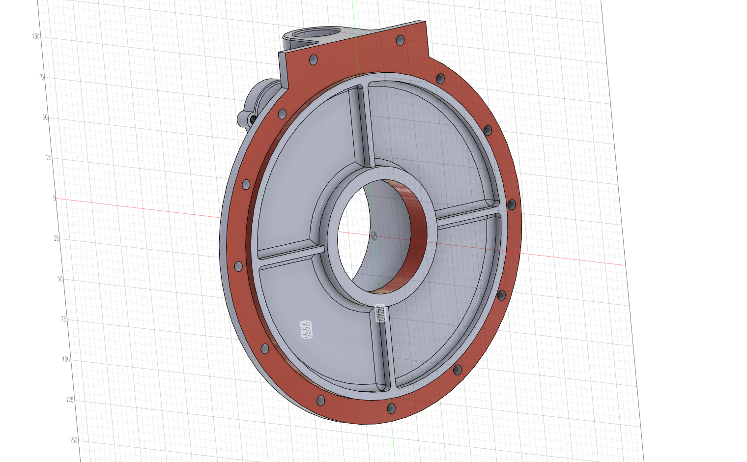Select the threaded hole on the bottom rib
This screenshot has height=462, width=747.
380,313
